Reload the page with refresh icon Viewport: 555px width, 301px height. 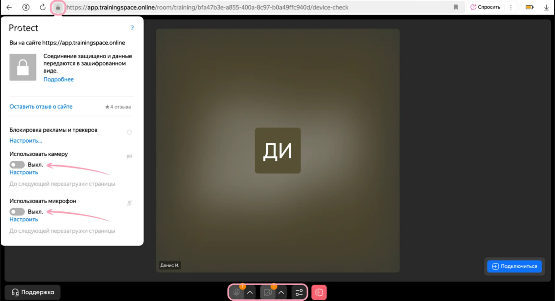(x=43, y=7)
